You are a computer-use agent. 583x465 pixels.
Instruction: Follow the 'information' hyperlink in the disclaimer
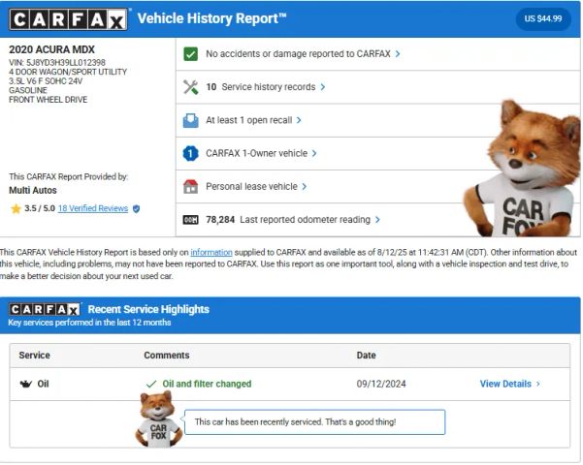(211, 252)
